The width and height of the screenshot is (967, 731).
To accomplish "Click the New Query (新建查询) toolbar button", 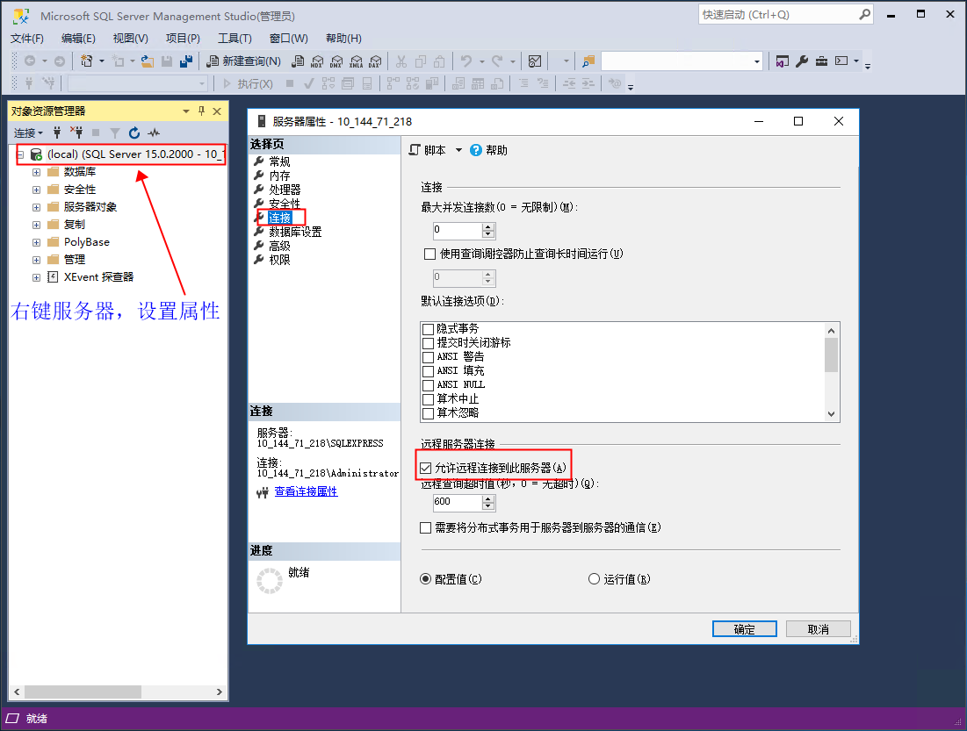I will pos(243,61).
